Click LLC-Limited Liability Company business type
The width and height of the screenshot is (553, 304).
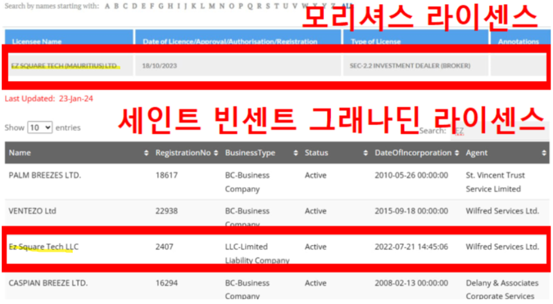257,253
